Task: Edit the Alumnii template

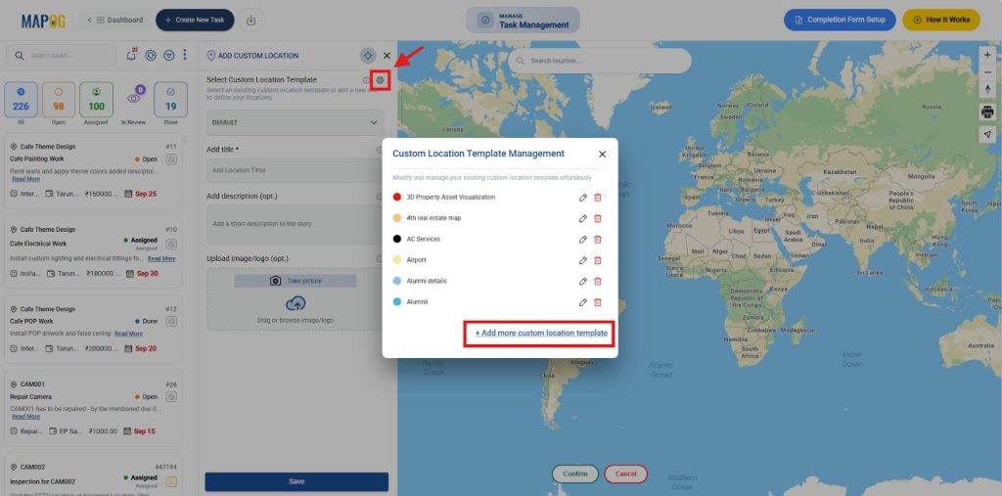Action: click(x=583, y=302)
